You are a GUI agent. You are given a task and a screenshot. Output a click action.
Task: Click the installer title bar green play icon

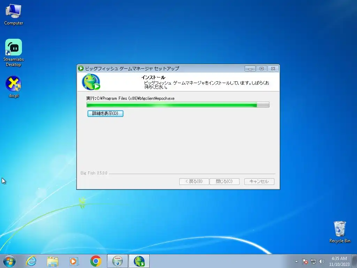click(x=81, y=68)
